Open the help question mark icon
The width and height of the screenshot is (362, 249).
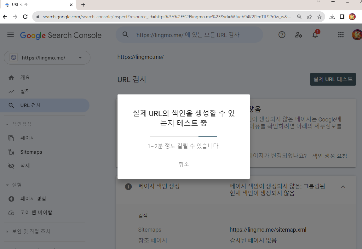(x=282, y=35)
